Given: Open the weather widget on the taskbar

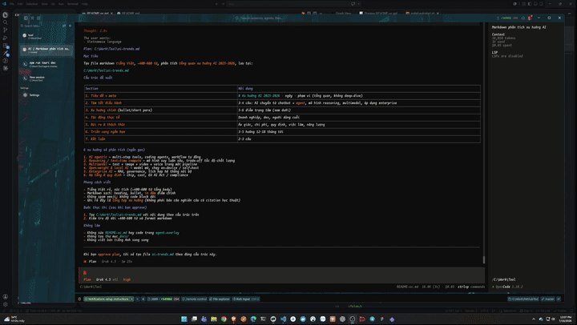Looking at the screenshot, I should (14, 319).
